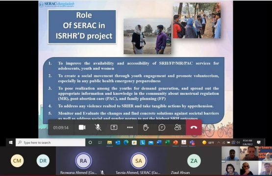This screenshot has width=272, height=176.
Task: Unmute the microphone in meeting toolbar
Action: 98,128
